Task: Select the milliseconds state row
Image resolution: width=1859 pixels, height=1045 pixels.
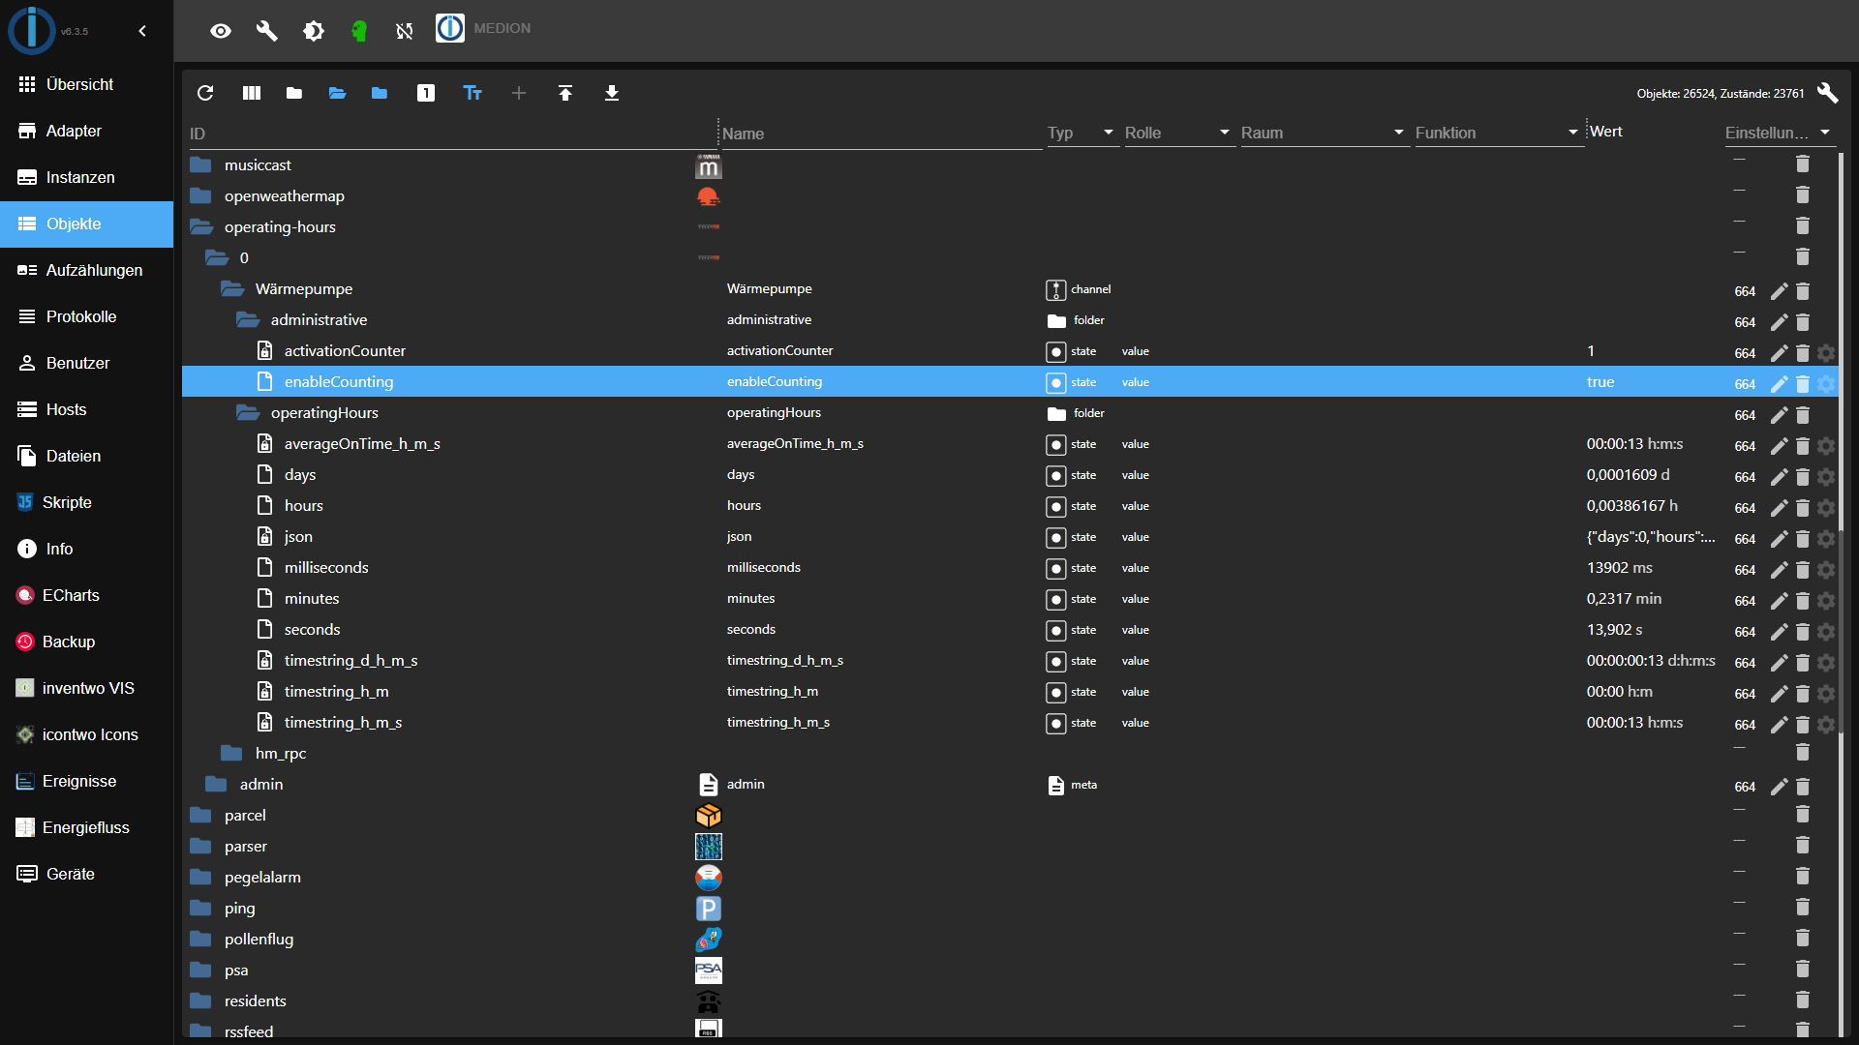Action: (x=1010, y=567)
